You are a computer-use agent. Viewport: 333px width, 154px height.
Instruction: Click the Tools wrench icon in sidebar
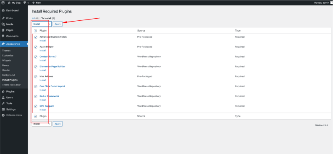(x=3, y=103)
